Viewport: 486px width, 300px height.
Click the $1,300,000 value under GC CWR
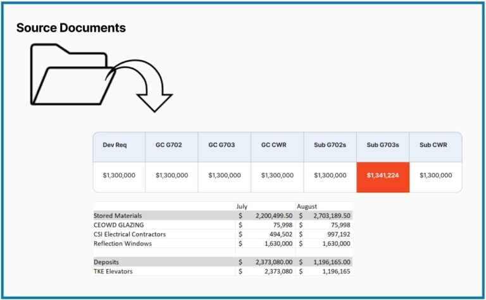(277, 175)
